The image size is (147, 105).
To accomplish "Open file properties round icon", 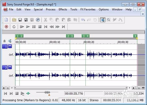I will click(38, 20).
